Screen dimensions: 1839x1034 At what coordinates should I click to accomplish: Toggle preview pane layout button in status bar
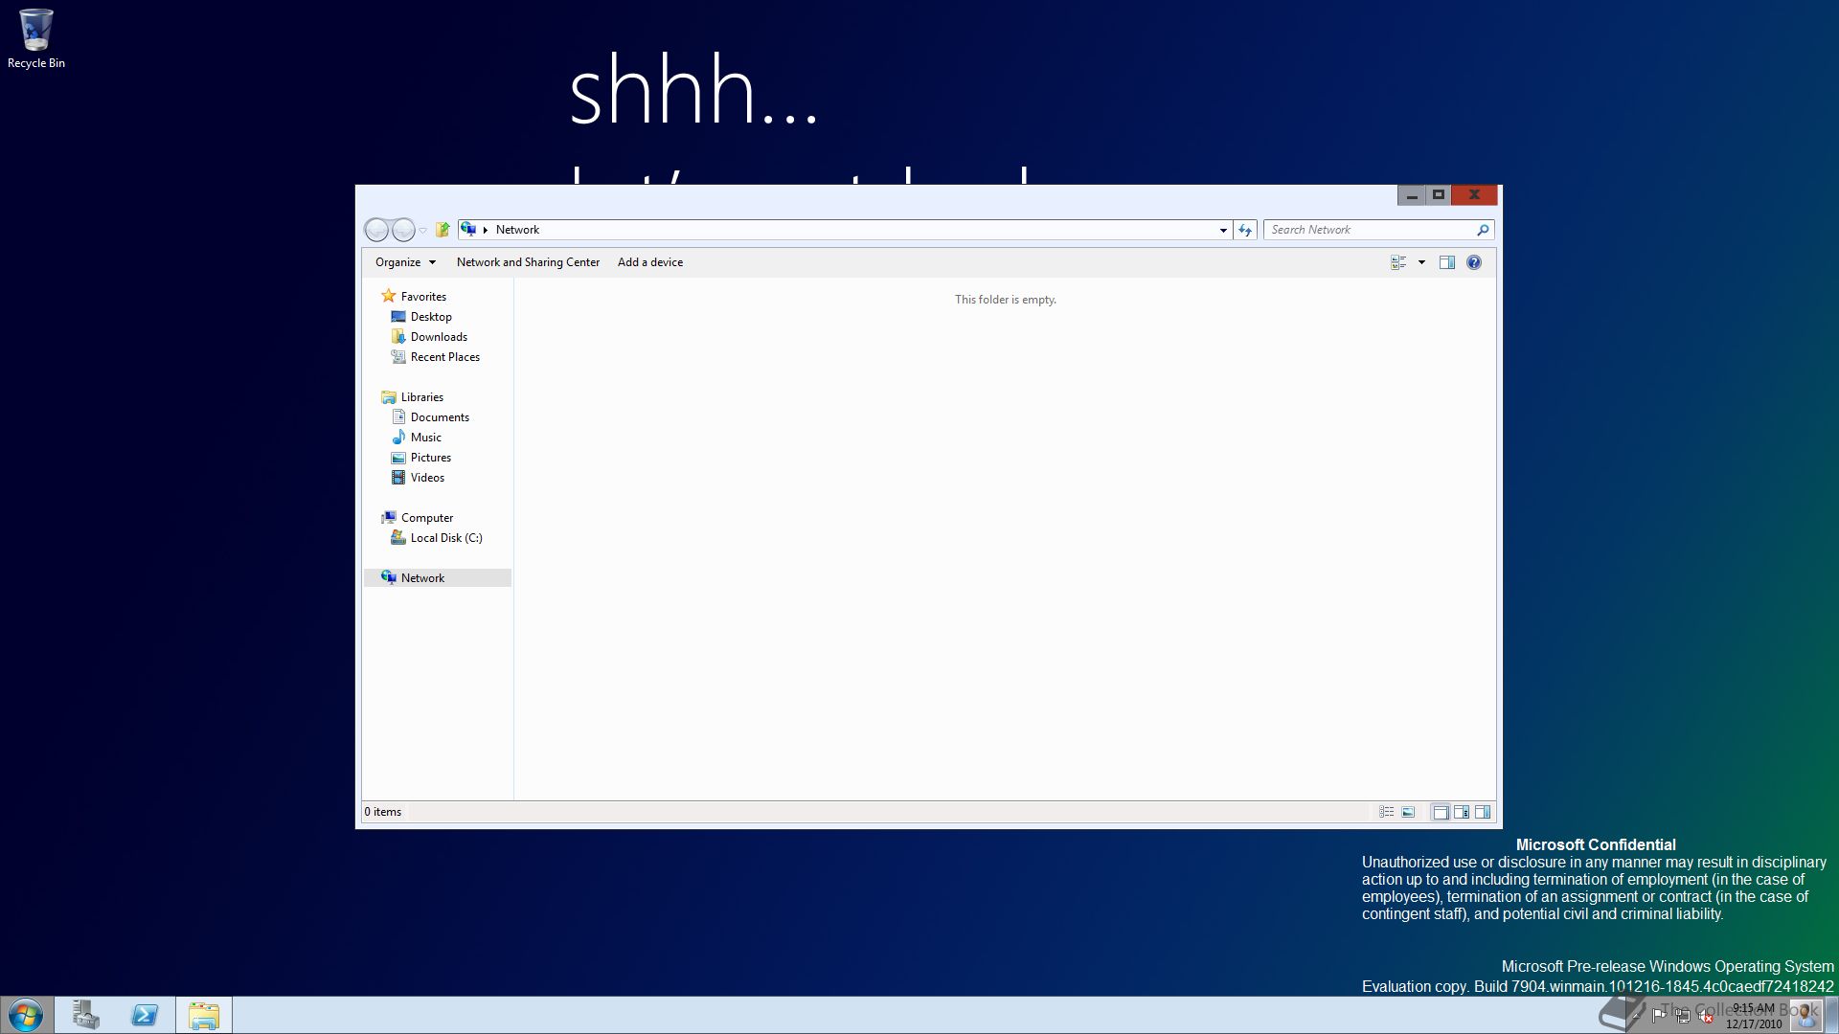[x=1483, y=812]
